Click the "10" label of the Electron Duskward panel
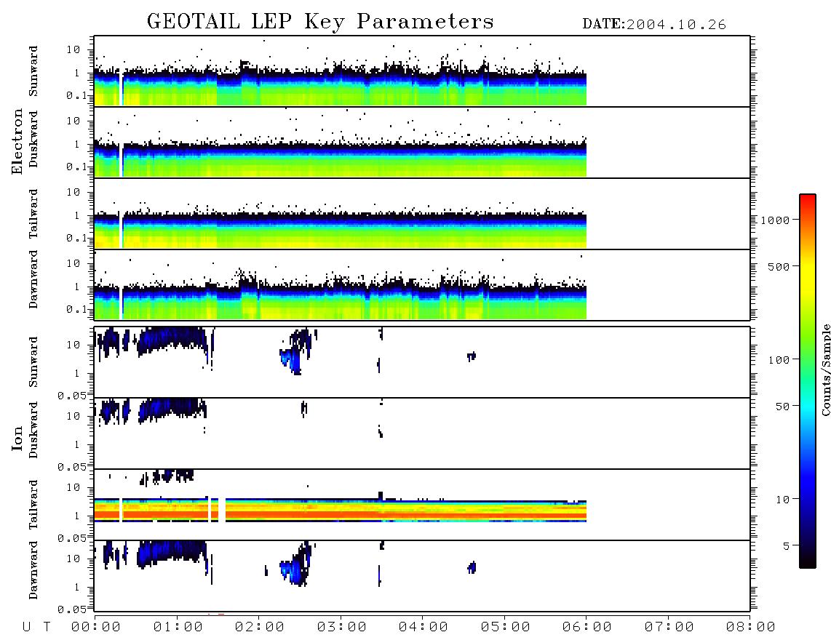This screenshot has width=831, height=640. [x=73, y=121]
